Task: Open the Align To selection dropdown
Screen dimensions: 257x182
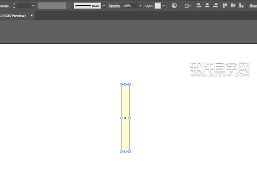Action: pyautogui.click(x=188, y=6)
